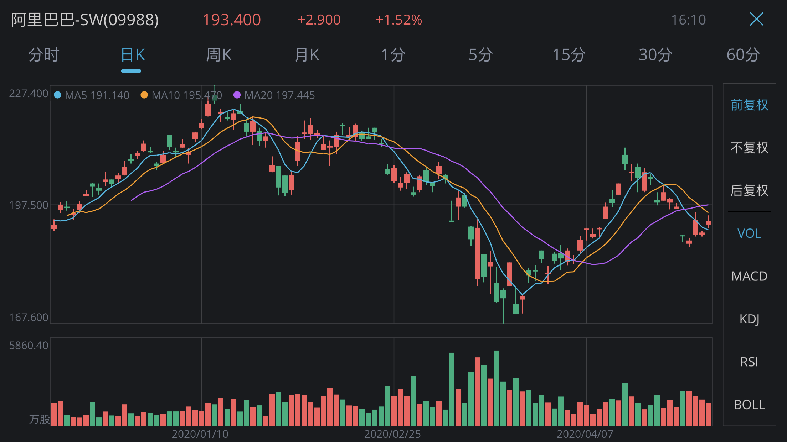Click the 2020/01/10 date label
This screenshot has height=442, width=787.
200,434
